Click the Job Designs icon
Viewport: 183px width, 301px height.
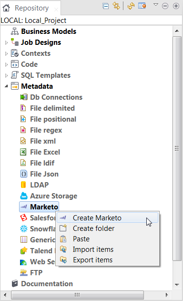point(15,42)
